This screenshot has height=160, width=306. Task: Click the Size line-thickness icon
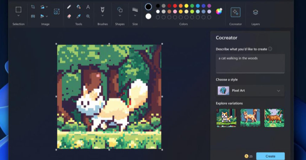135,9
